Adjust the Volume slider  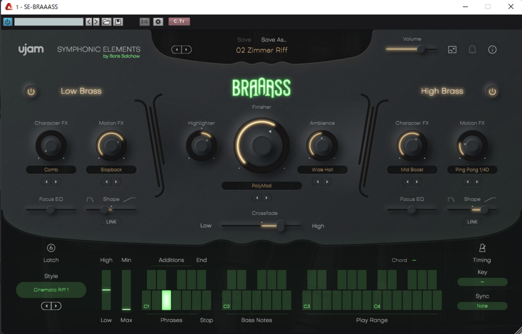click(411, 49)
